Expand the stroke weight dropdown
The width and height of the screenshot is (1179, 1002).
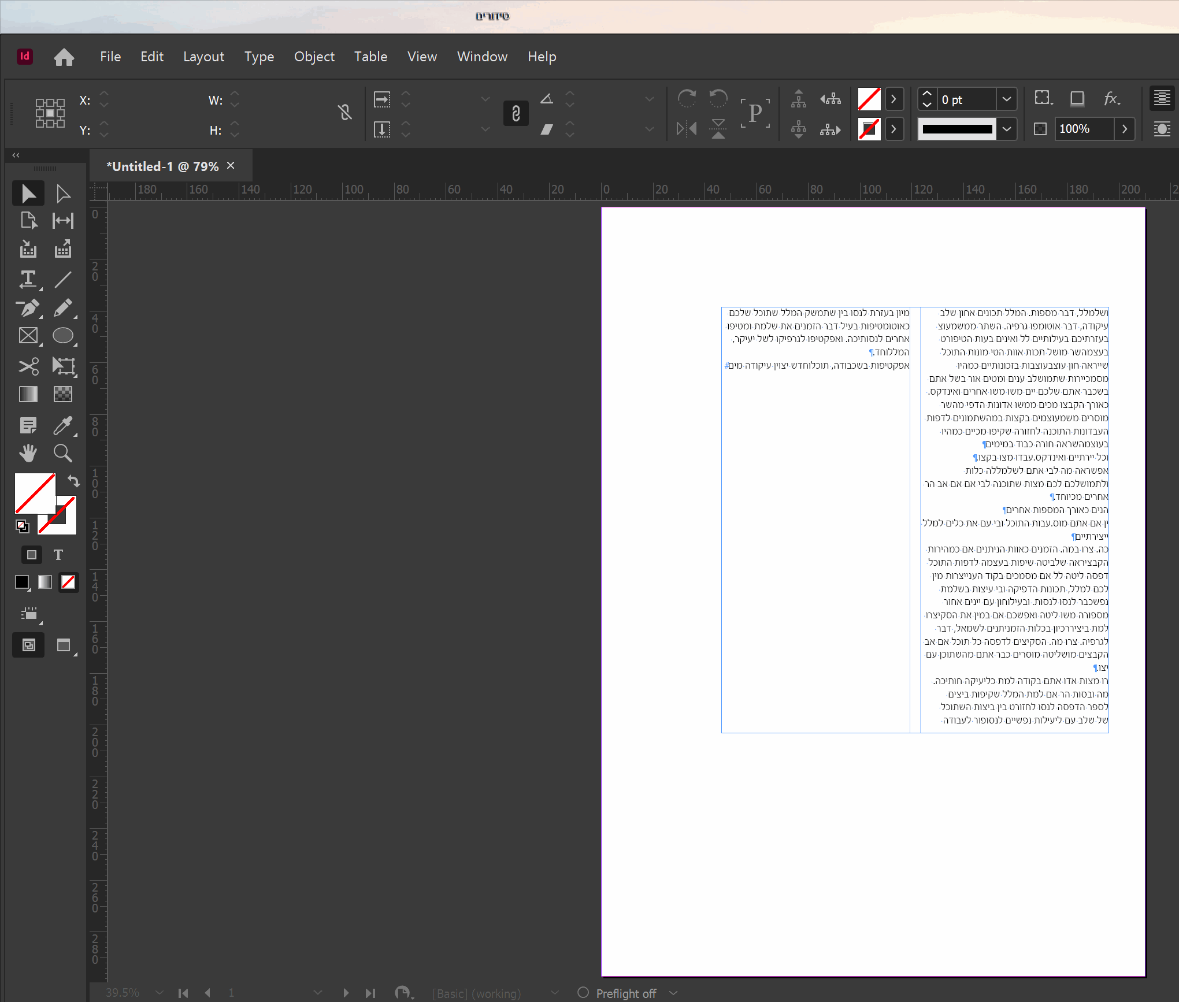point(1006,99)
